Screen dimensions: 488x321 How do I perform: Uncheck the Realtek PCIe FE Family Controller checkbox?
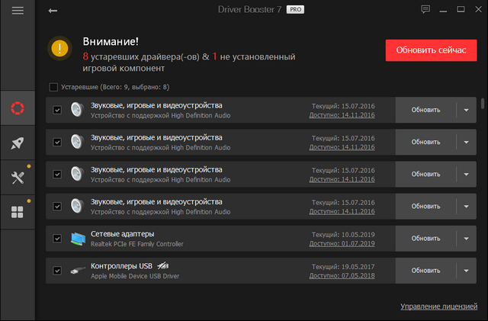57,238
